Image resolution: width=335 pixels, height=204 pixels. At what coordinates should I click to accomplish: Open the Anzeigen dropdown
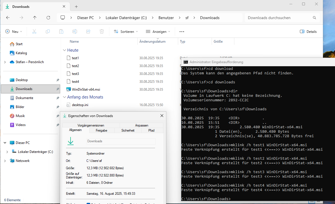[158, 32]
